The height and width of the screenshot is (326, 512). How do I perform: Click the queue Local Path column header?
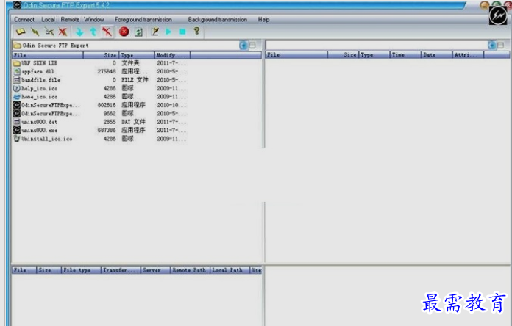(x=230, y=270)
